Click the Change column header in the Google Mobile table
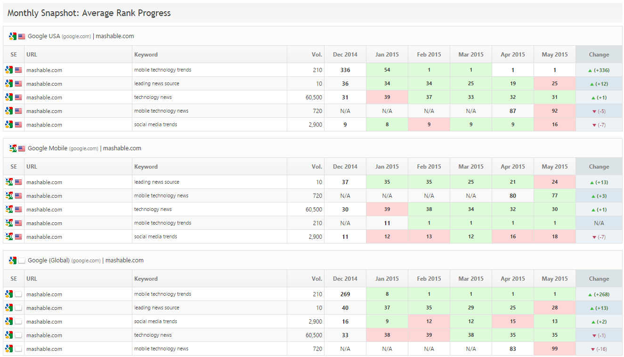Viewport: 624px width, 357px height. (x=599, y=167)
